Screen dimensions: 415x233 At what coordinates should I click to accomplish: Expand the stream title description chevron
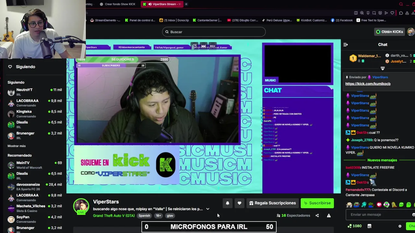207,209
